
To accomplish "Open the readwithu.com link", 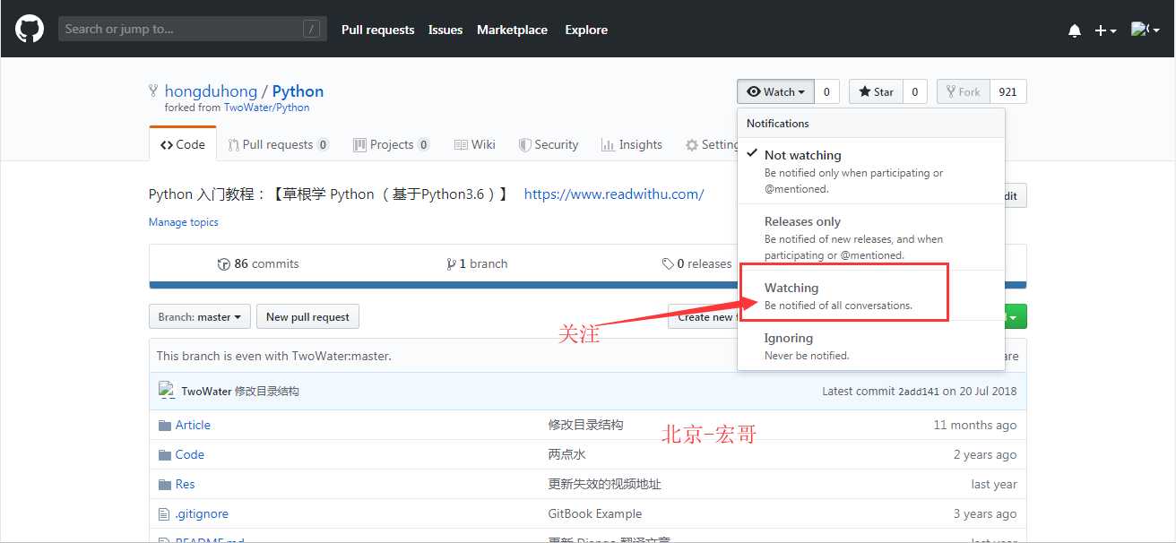I will click(613, 194).
